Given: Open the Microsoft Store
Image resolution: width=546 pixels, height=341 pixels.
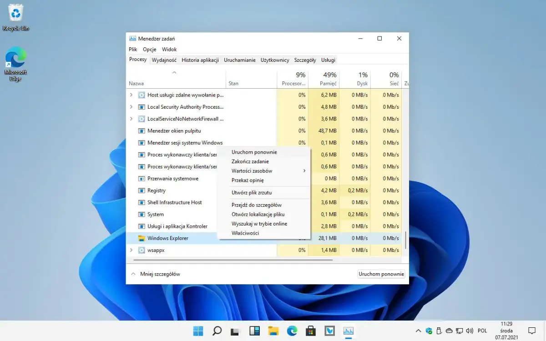Looking at the screenshot, I should pyautogui.click(x=311, y=331).
